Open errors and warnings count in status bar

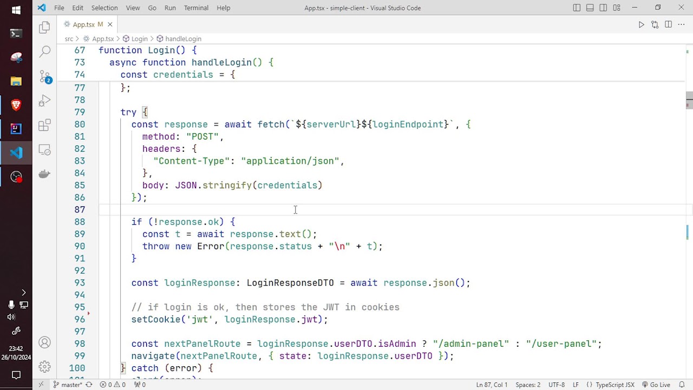pos(113,385)
